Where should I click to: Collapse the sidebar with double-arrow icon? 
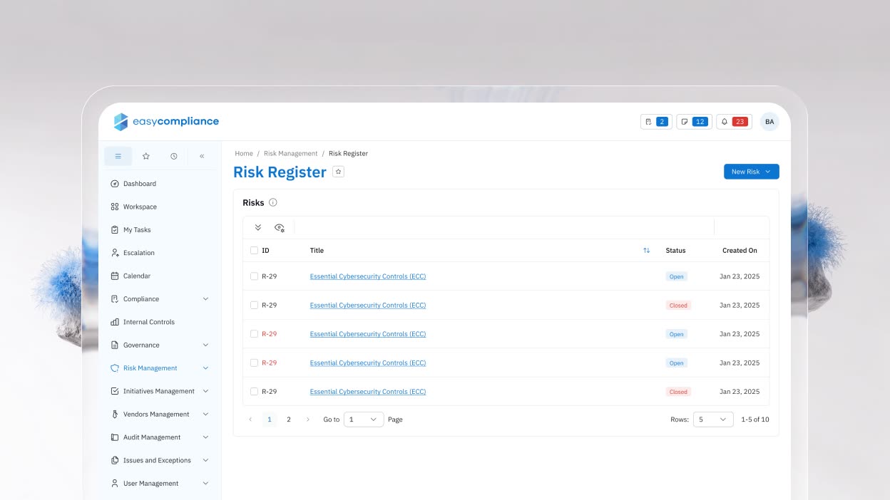(202, 156)
